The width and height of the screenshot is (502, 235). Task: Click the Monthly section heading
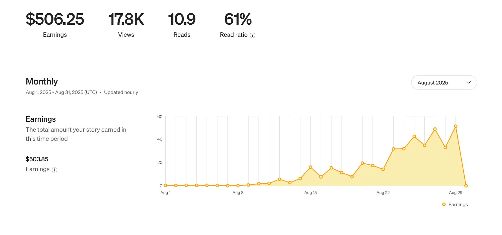[42, 81]
